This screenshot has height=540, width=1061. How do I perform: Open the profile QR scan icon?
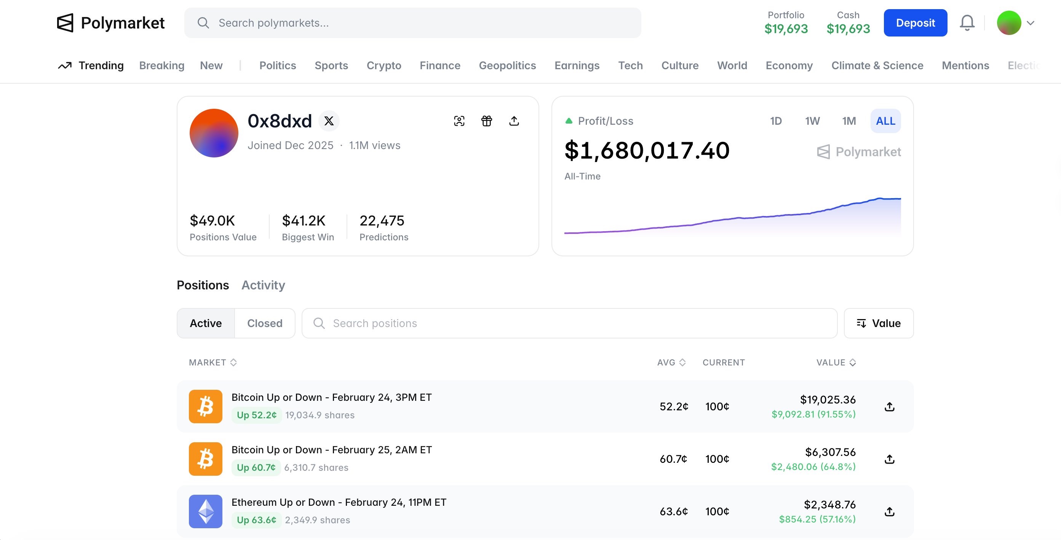(459, 121)
